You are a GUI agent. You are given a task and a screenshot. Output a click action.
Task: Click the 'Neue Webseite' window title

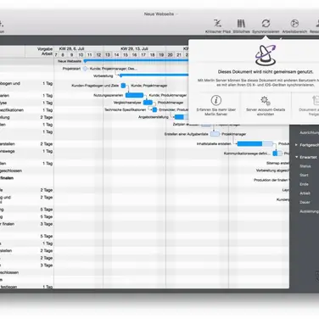(x=159, y=14)
